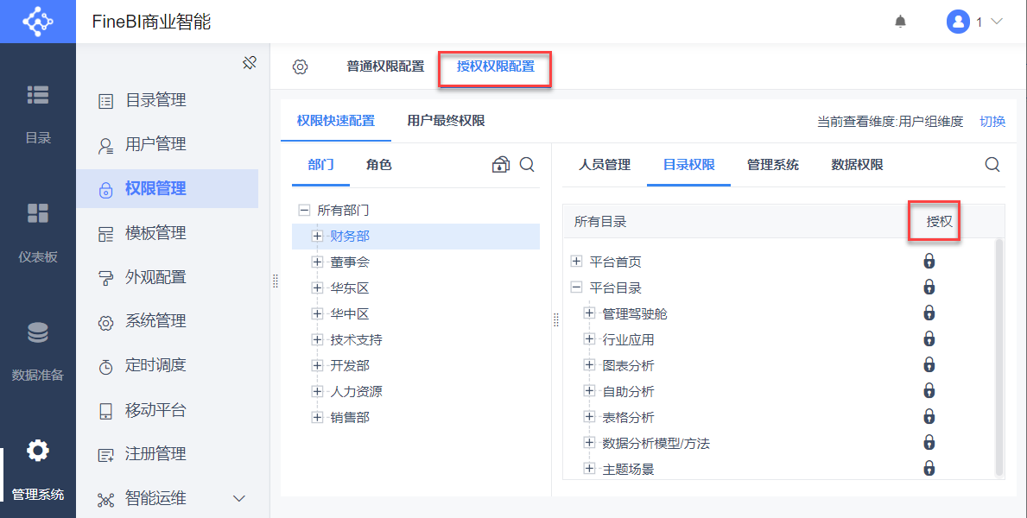Expand the 智能运维 menu chevron
Screen dimensions: 1027x518
[x=239, y=498]
